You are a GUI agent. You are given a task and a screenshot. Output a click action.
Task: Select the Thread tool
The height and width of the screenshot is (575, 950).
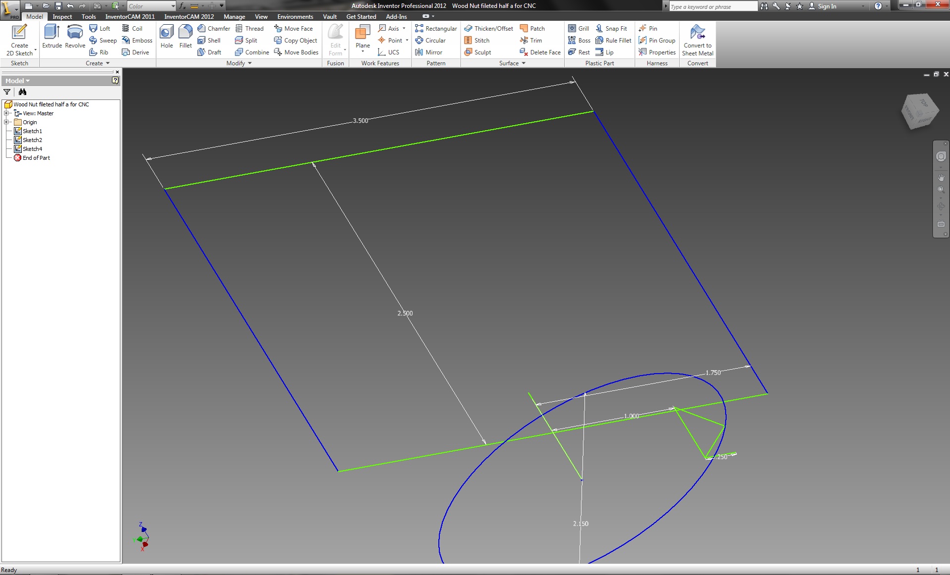point(249,28)
